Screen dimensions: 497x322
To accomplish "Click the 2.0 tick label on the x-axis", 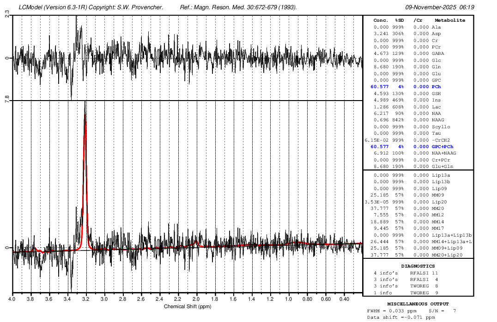I will click(x=196, y=299).
